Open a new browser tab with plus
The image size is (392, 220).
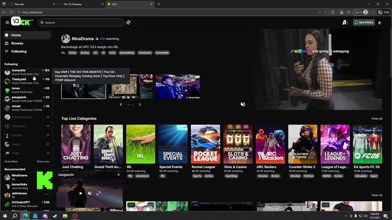pos(159,4)
